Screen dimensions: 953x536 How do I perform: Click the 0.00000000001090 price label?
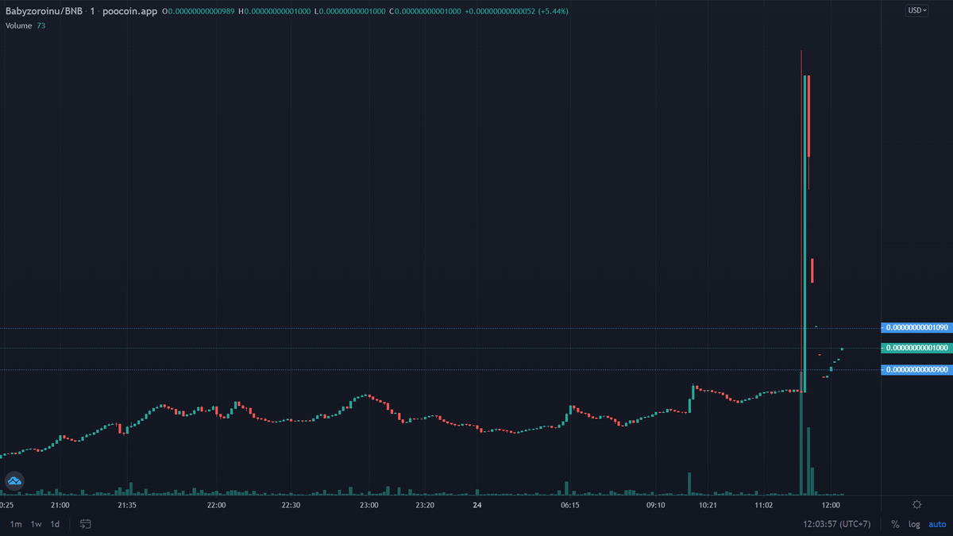916,327
